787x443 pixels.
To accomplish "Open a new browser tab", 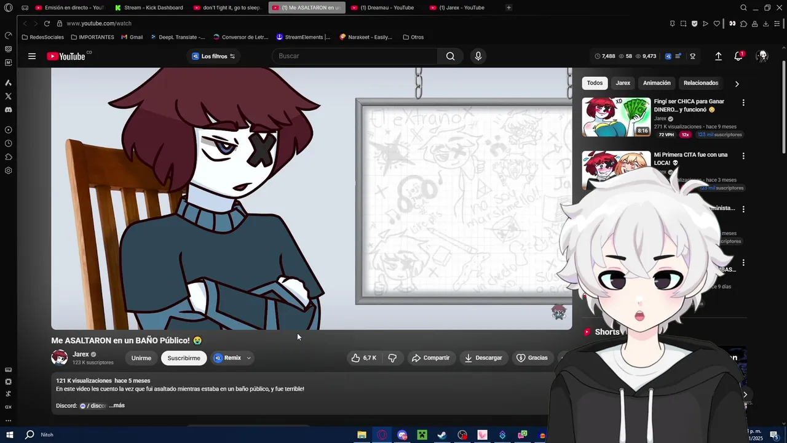I will click(x=508, y=7).
